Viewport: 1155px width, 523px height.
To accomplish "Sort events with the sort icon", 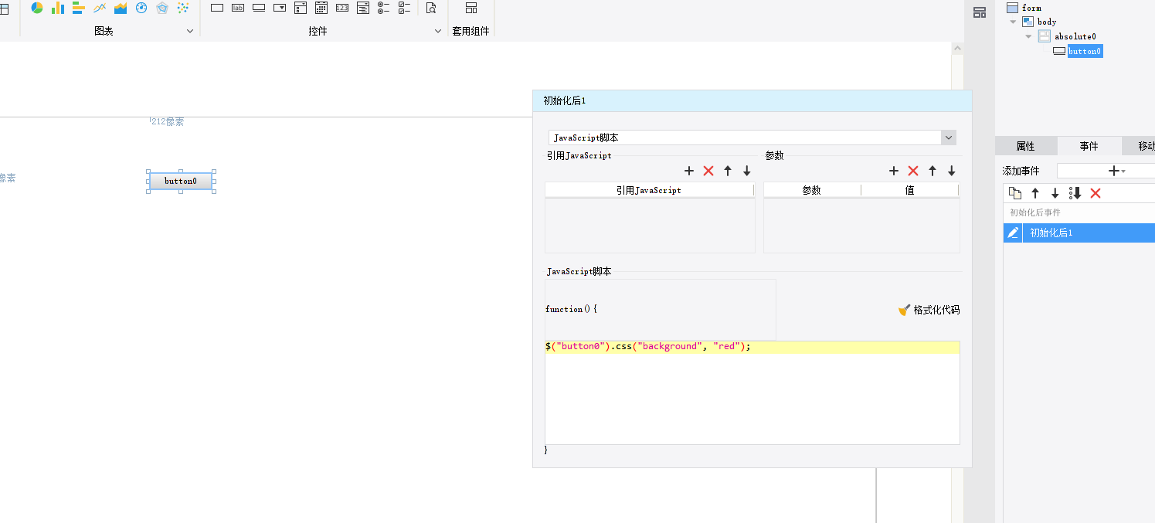I will coord(1075,193).
